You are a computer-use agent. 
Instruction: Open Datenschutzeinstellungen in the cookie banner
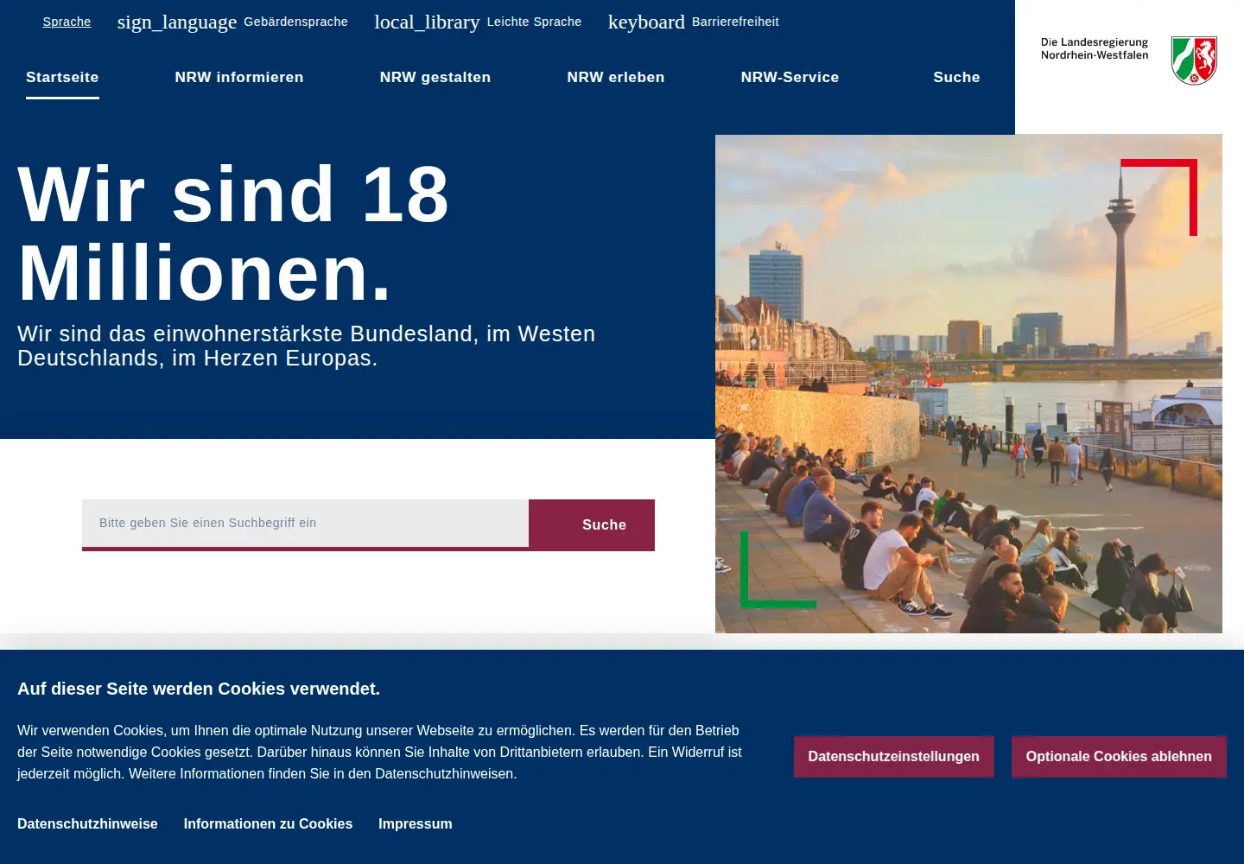893,756
